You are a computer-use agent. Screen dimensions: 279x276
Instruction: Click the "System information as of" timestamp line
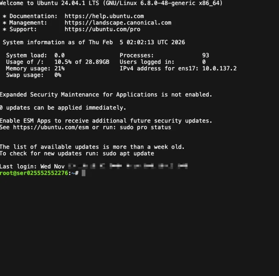coord(94,42)
